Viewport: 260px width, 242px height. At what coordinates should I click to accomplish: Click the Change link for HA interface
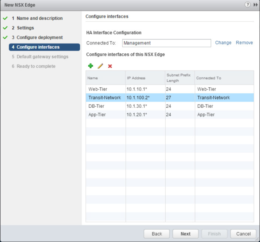click(x=223, y=43)
